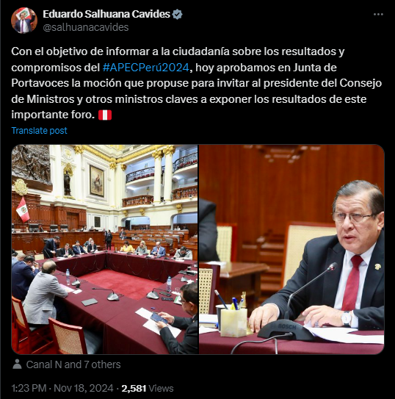Click the Nov 18, 2024 date
The width and height of the screenshot is (395, 399).
[84, 388]
